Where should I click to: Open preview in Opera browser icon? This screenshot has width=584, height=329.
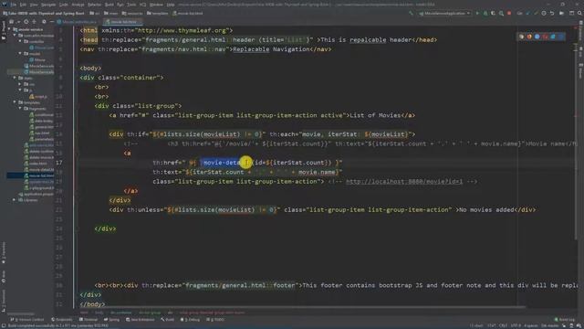pos(545,37)
